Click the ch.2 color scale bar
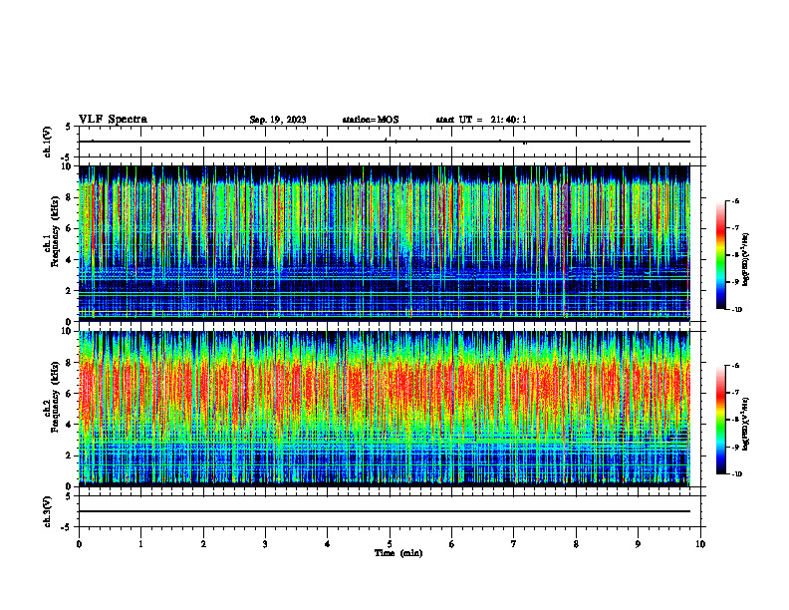 point(720,420)
